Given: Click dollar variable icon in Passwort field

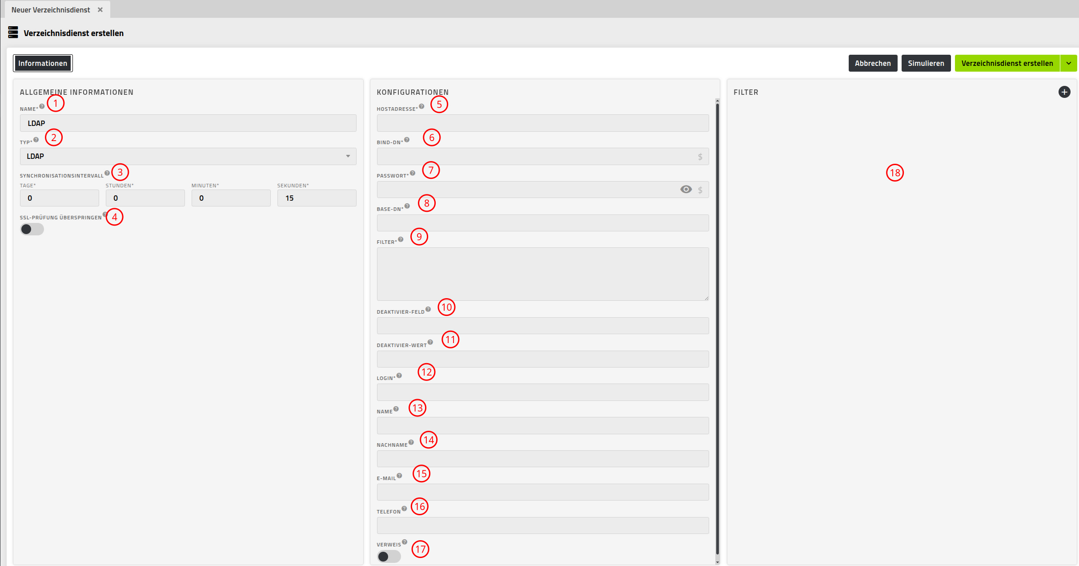Looking at the screenshot, I should click(700, 190).
